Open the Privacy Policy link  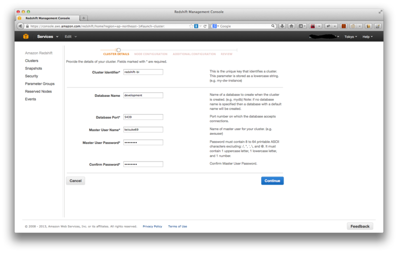(152, 226)
